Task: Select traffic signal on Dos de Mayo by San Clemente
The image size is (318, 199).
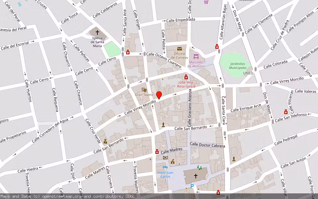Action: tap(243, 34)
